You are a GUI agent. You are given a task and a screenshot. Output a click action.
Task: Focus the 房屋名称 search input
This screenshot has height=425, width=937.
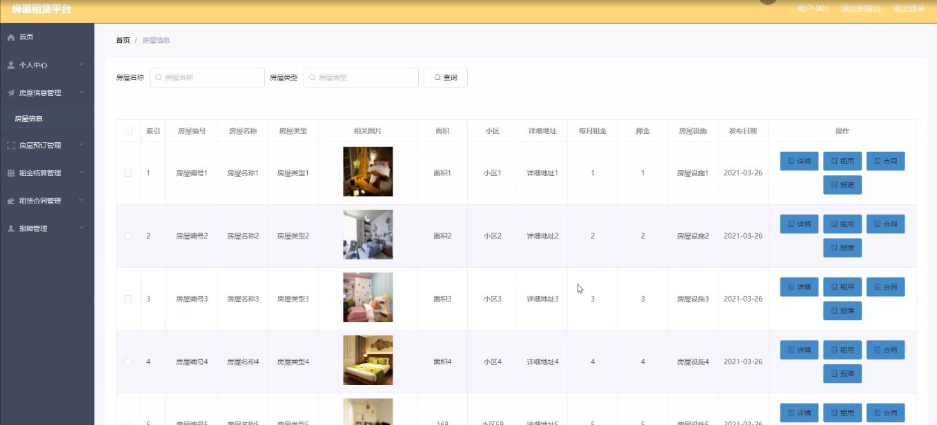point(207,78)
